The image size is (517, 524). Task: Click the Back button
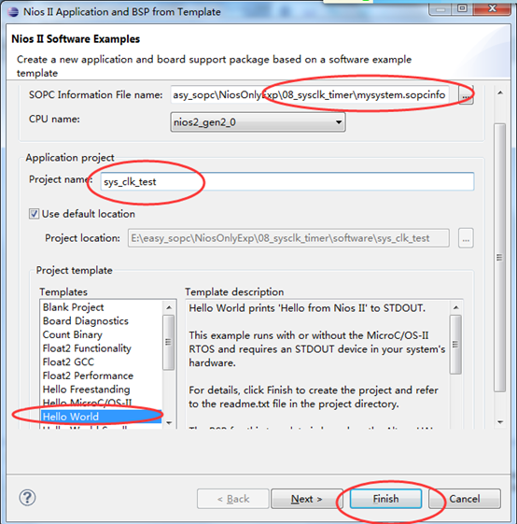[232, 499]
